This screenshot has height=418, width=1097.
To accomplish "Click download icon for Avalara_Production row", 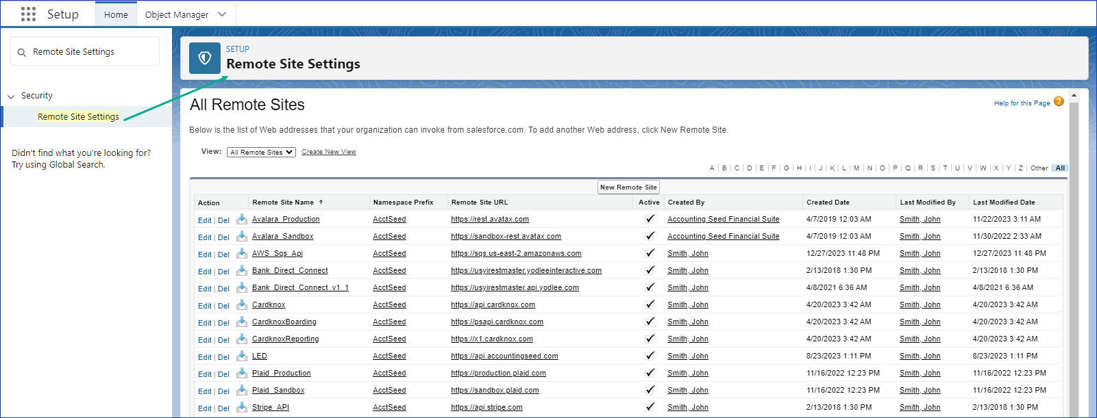I will (242, 220).
